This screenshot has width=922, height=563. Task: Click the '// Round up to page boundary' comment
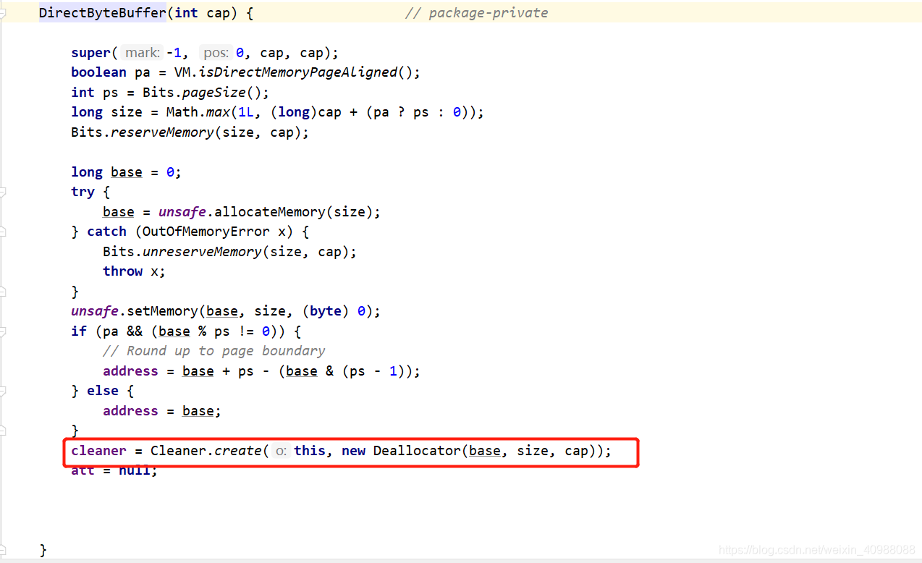[213, 351]
